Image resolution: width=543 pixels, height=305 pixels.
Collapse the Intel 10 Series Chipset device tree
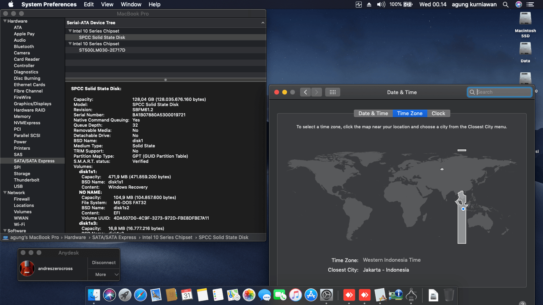point(70,31)
